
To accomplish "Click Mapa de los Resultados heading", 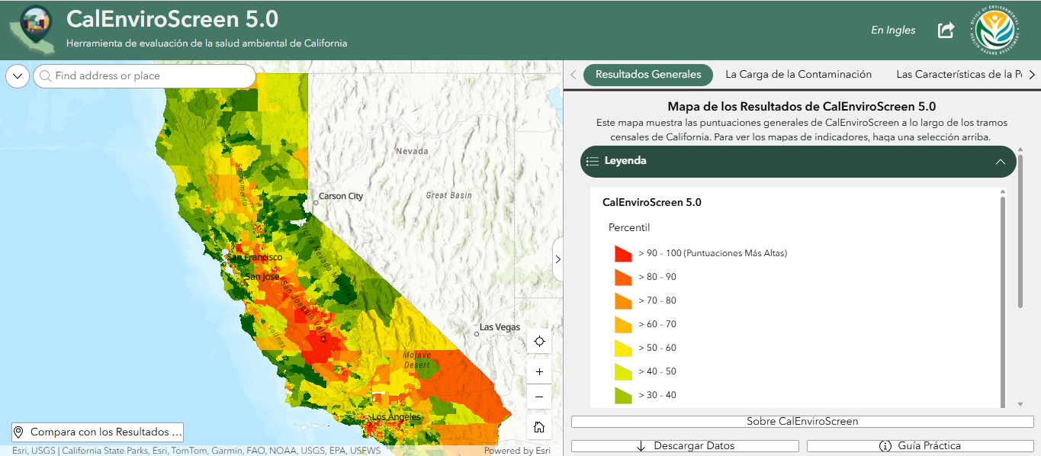I will [x=802, y=108].
